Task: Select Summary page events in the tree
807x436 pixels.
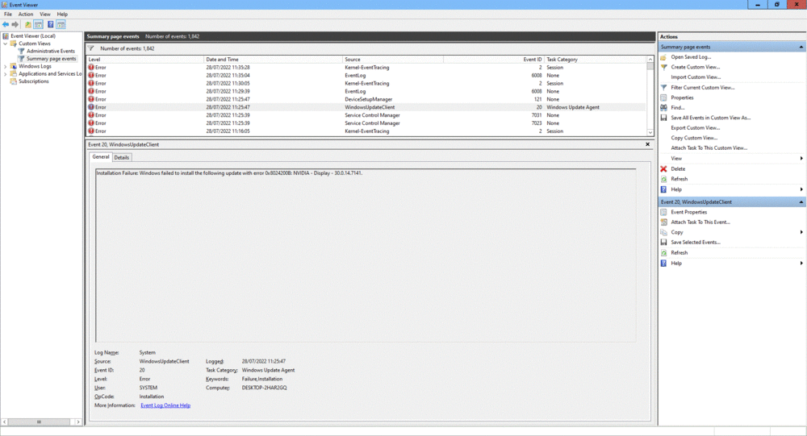Action: (51, 59)
